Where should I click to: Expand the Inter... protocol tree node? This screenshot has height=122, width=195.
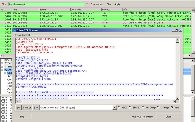tap(2, 63)
